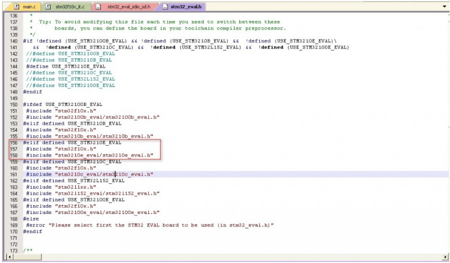The image size is (450, 263).
Task: Click the '#endif' on line 170
Action: [x=33, y=231]
